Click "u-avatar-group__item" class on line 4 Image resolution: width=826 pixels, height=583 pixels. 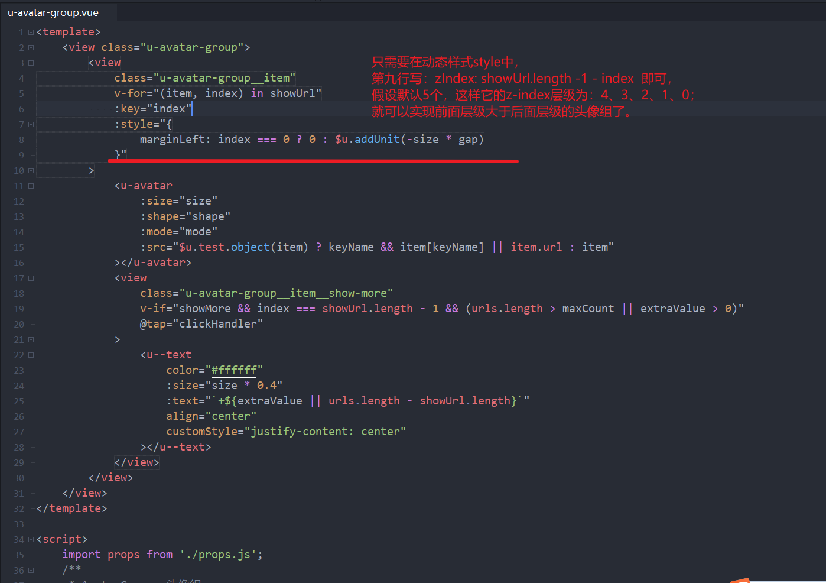coord(225,78)
